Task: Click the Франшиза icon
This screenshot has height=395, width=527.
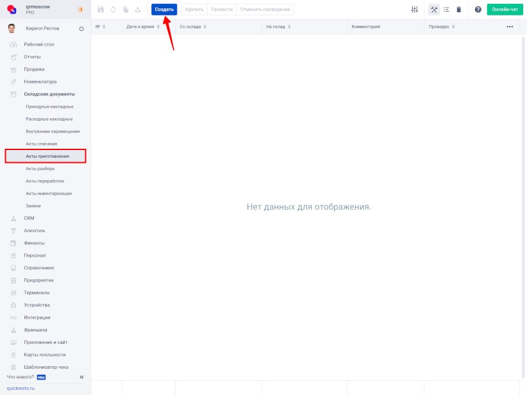Action: click(13, 330)
